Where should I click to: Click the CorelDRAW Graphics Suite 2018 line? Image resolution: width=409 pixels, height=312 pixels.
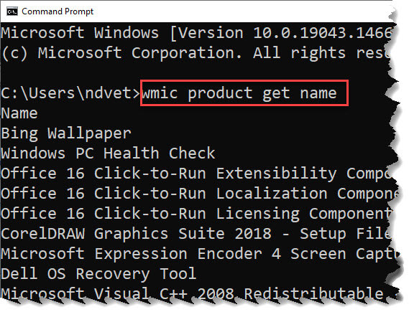tap(196, 234)
